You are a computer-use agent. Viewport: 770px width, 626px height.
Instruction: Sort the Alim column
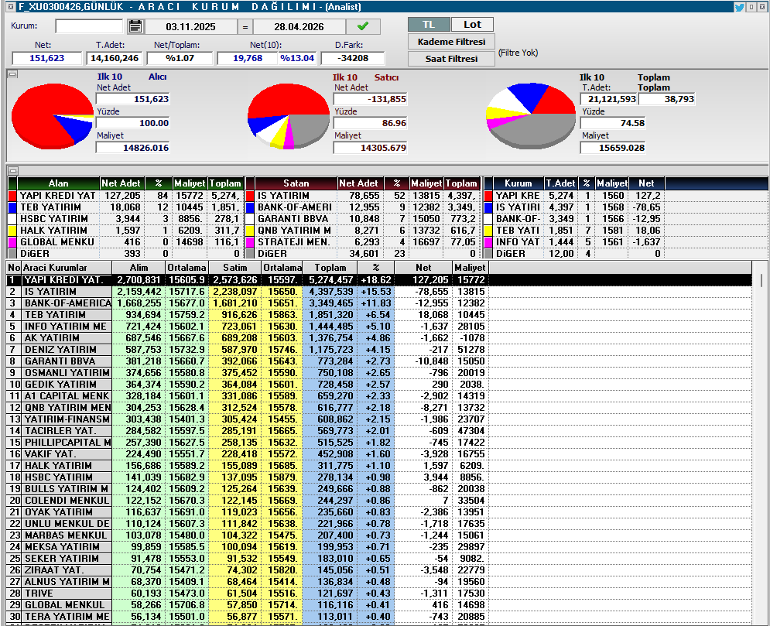click(x=139, y=268)
